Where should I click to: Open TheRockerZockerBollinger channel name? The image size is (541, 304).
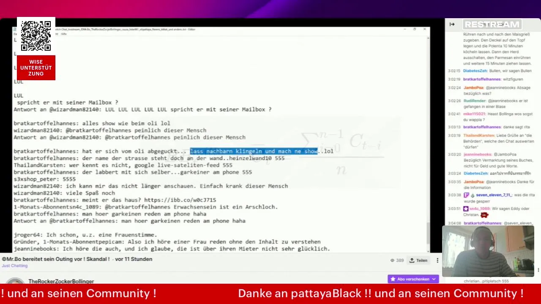click(x=61, y=281)
